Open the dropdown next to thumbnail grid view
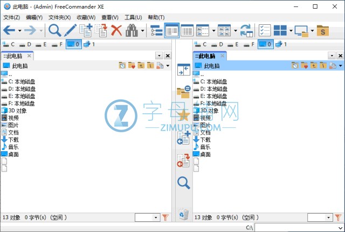This screenshot has height=232, width=345. pos(236,30)
